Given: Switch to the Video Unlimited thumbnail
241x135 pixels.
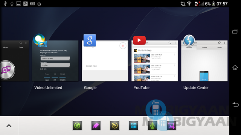Looking at the screenshot, I should click(x=55, y=61).
